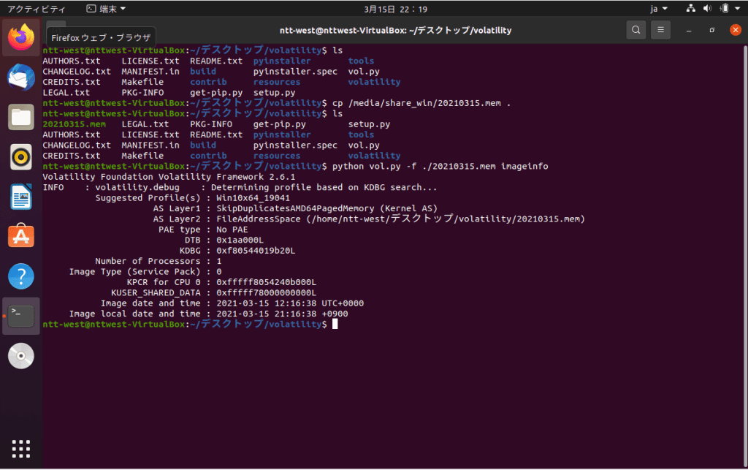Open the Help question mark icon

pos(21,276)
